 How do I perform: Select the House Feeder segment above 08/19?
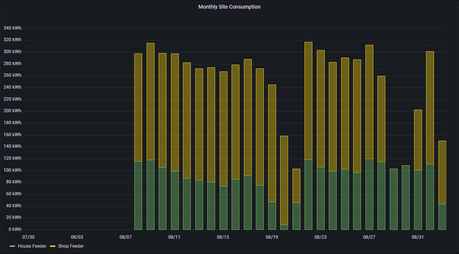272,216
